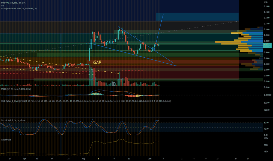Click the earnings 'E' marker icon
Image resolution: width=273 pixels, height=161 pixels.
click(x=114, y=84)
